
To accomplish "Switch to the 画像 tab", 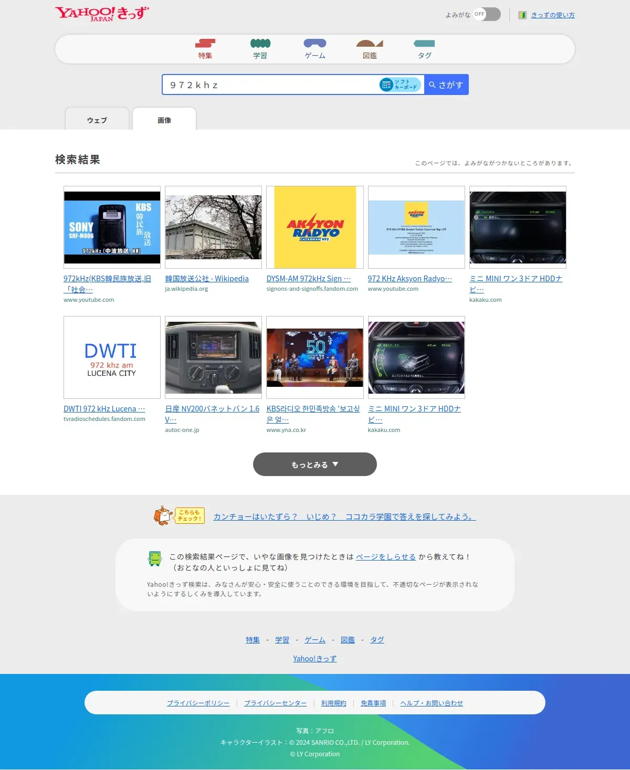I will coord(164,120).
